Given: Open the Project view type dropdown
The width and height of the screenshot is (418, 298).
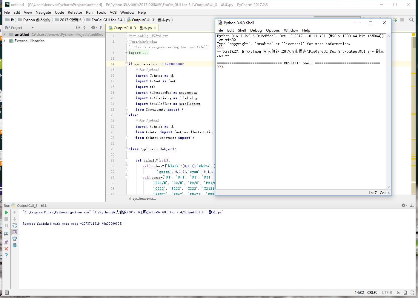Looking at the screenshot, I should (33, 28).
